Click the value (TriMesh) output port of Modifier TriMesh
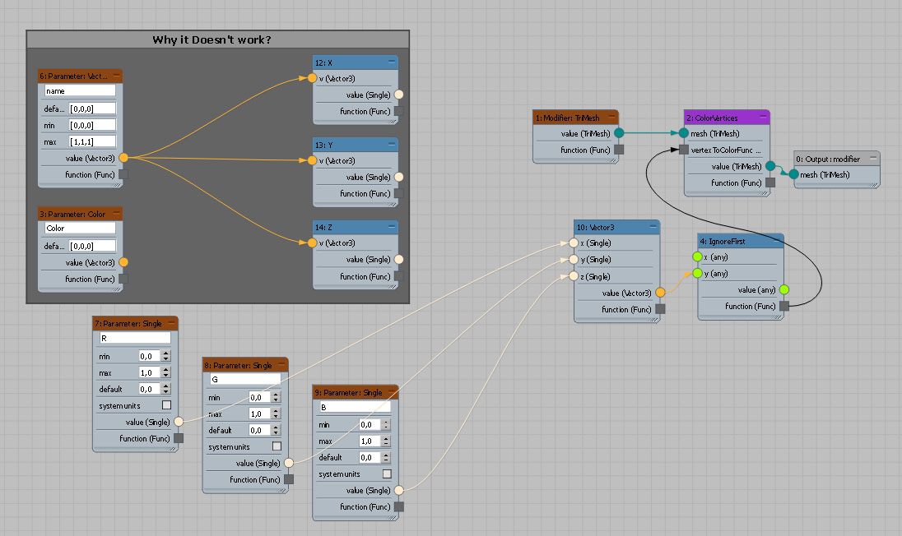The width and height of the screenshot is (902, 536). coord(619,133)
